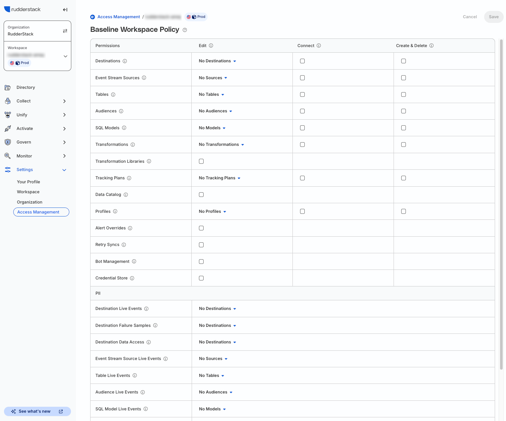Click the info icon beside the Connect column
Viewport: 506px width, 421px height.
pos(319,46)
